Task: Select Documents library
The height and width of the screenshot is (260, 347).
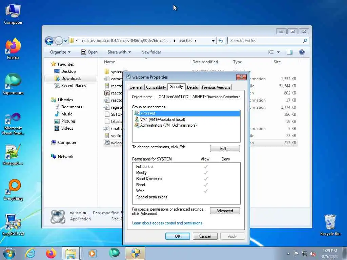Action: pyautogui.click(x=68, y=107)
